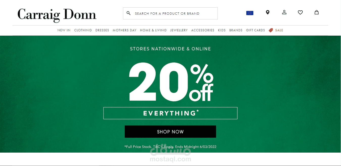
Task: Go to MOTHERS DAY section
Action: (125, 30)
